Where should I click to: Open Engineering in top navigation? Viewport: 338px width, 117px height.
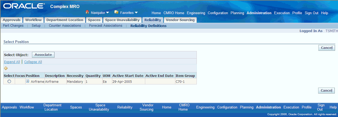coord(196,13)
